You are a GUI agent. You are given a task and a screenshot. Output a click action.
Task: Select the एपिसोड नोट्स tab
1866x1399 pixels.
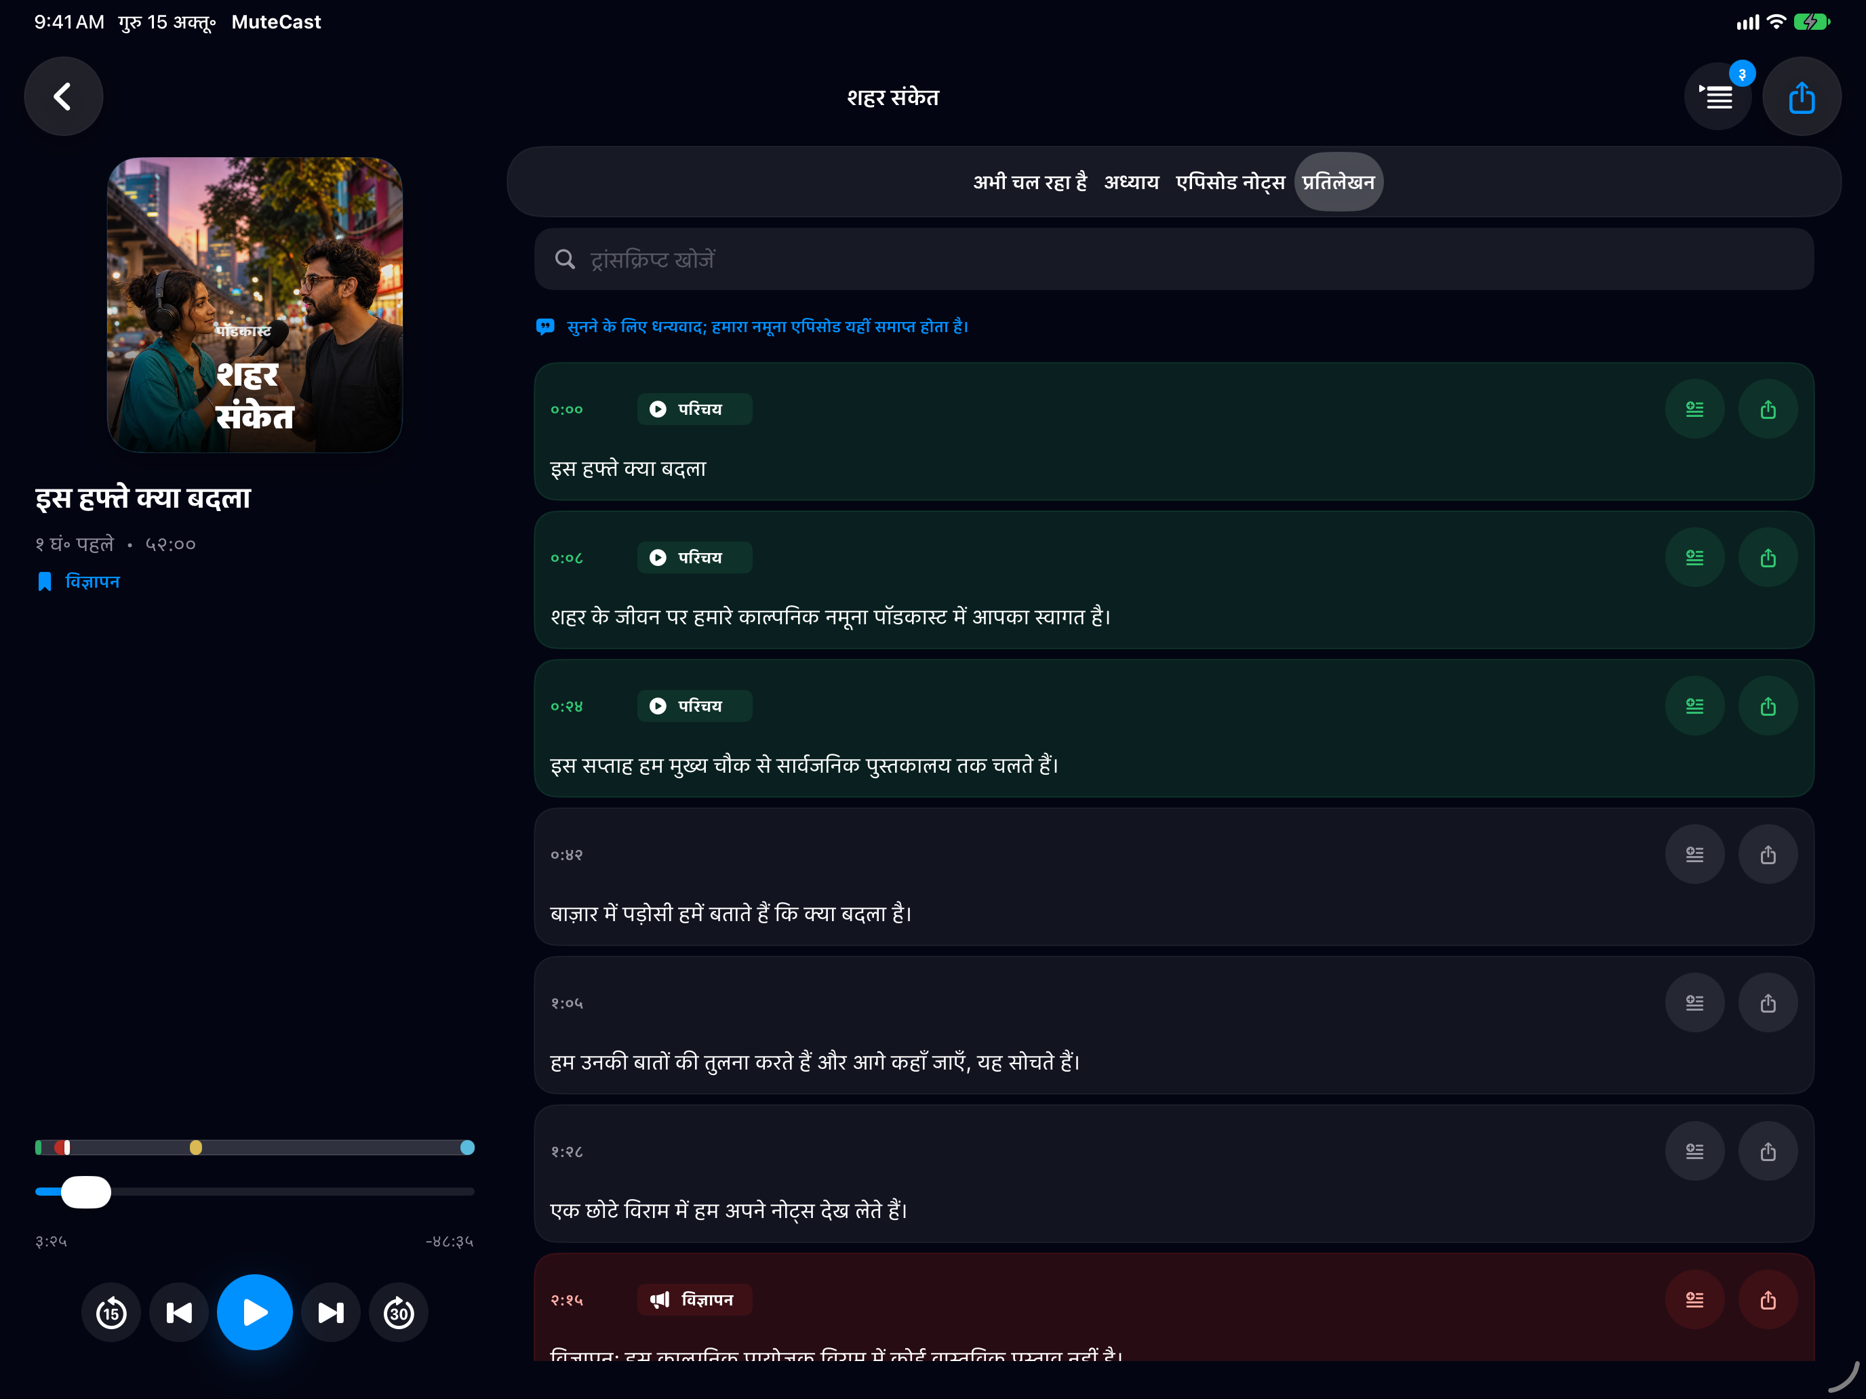point(1230,182)
